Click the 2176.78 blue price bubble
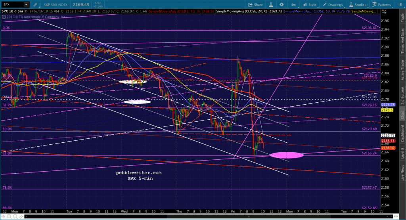 click(x=388, y=105)
